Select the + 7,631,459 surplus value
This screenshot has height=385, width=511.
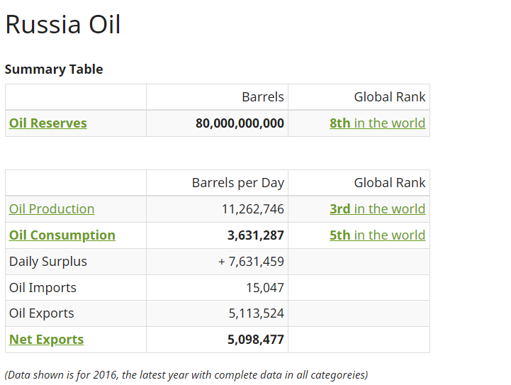click(252, 262)
